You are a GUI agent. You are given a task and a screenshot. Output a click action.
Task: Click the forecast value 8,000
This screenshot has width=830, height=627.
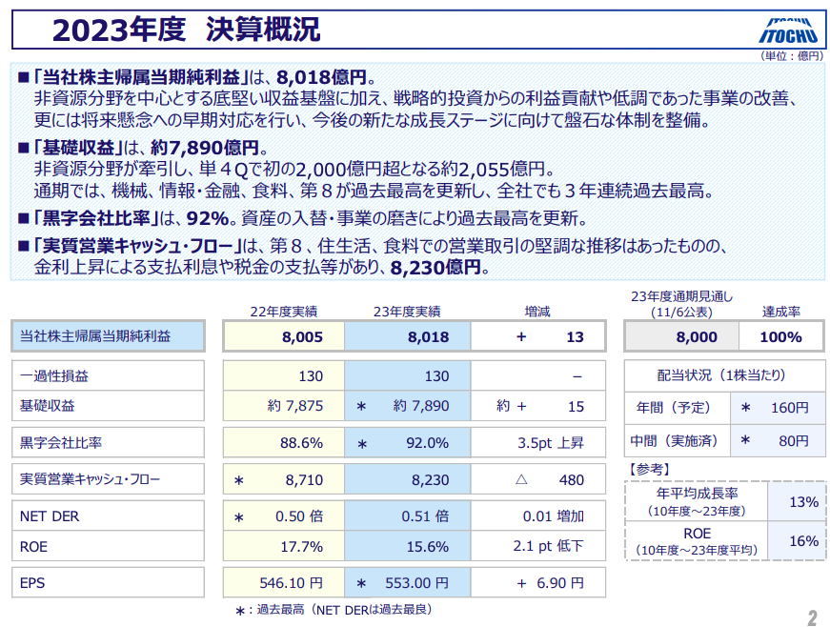[682, 336]
